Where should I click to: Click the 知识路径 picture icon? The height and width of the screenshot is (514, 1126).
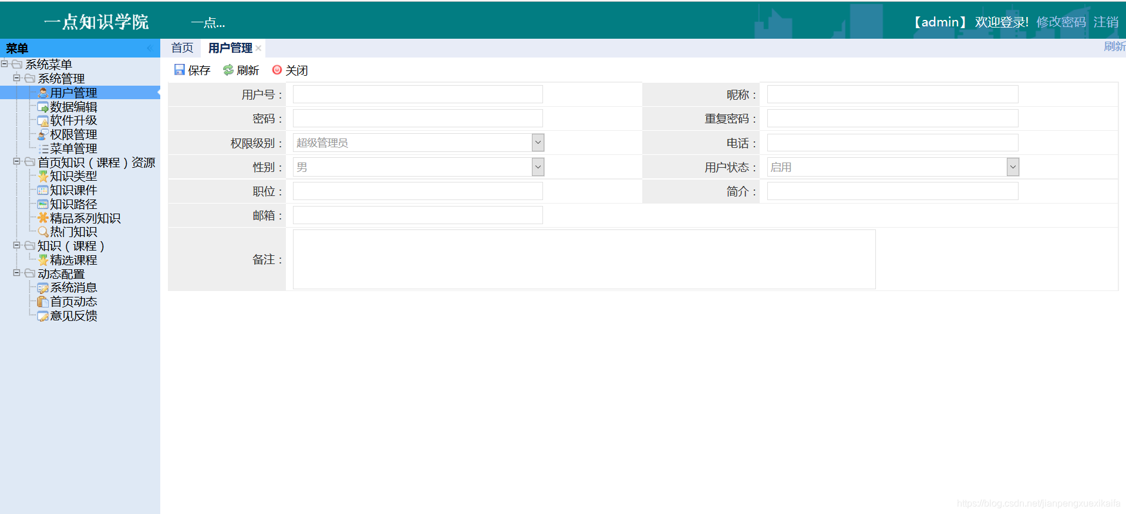pyautogui.click(x=43, y=204)
